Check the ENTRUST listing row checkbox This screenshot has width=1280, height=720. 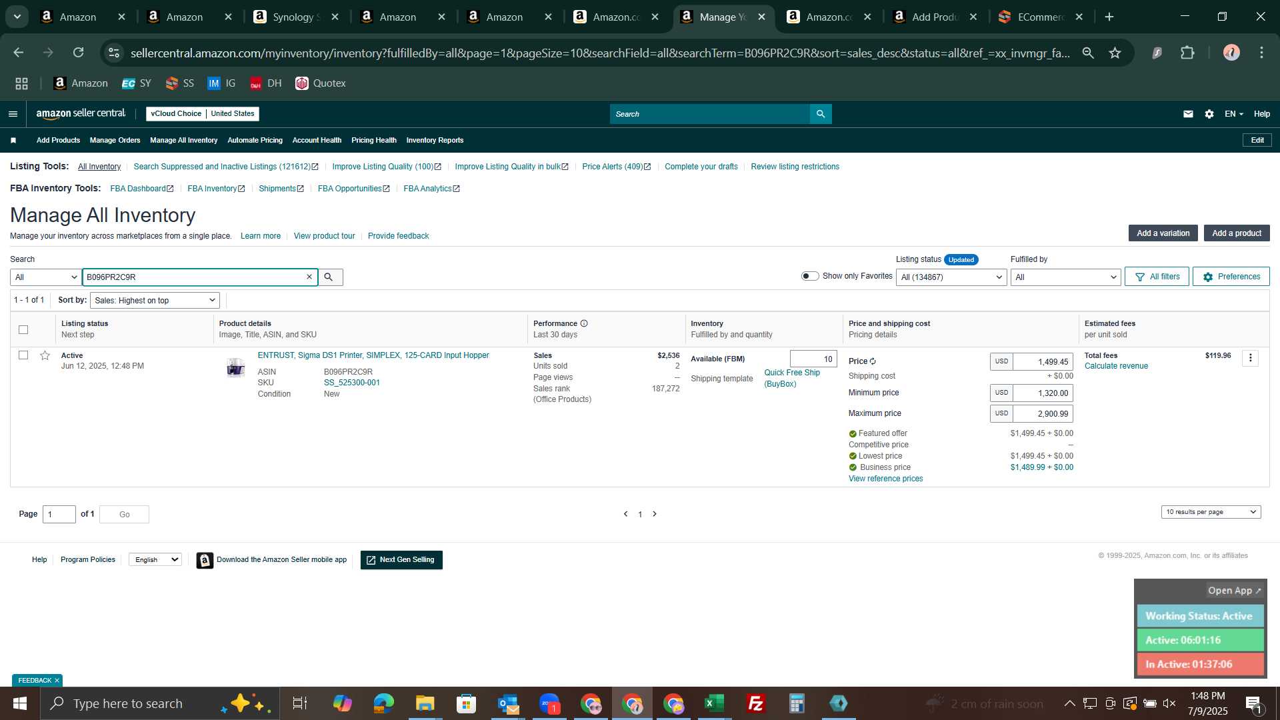[x=23, y=355]
